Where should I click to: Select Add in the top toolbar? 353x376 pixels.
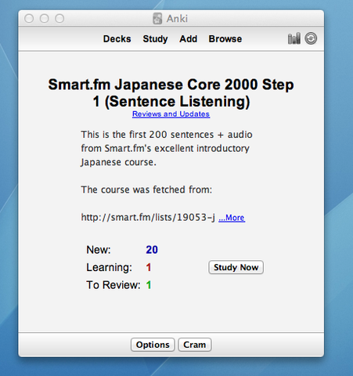tap(188, 39)
